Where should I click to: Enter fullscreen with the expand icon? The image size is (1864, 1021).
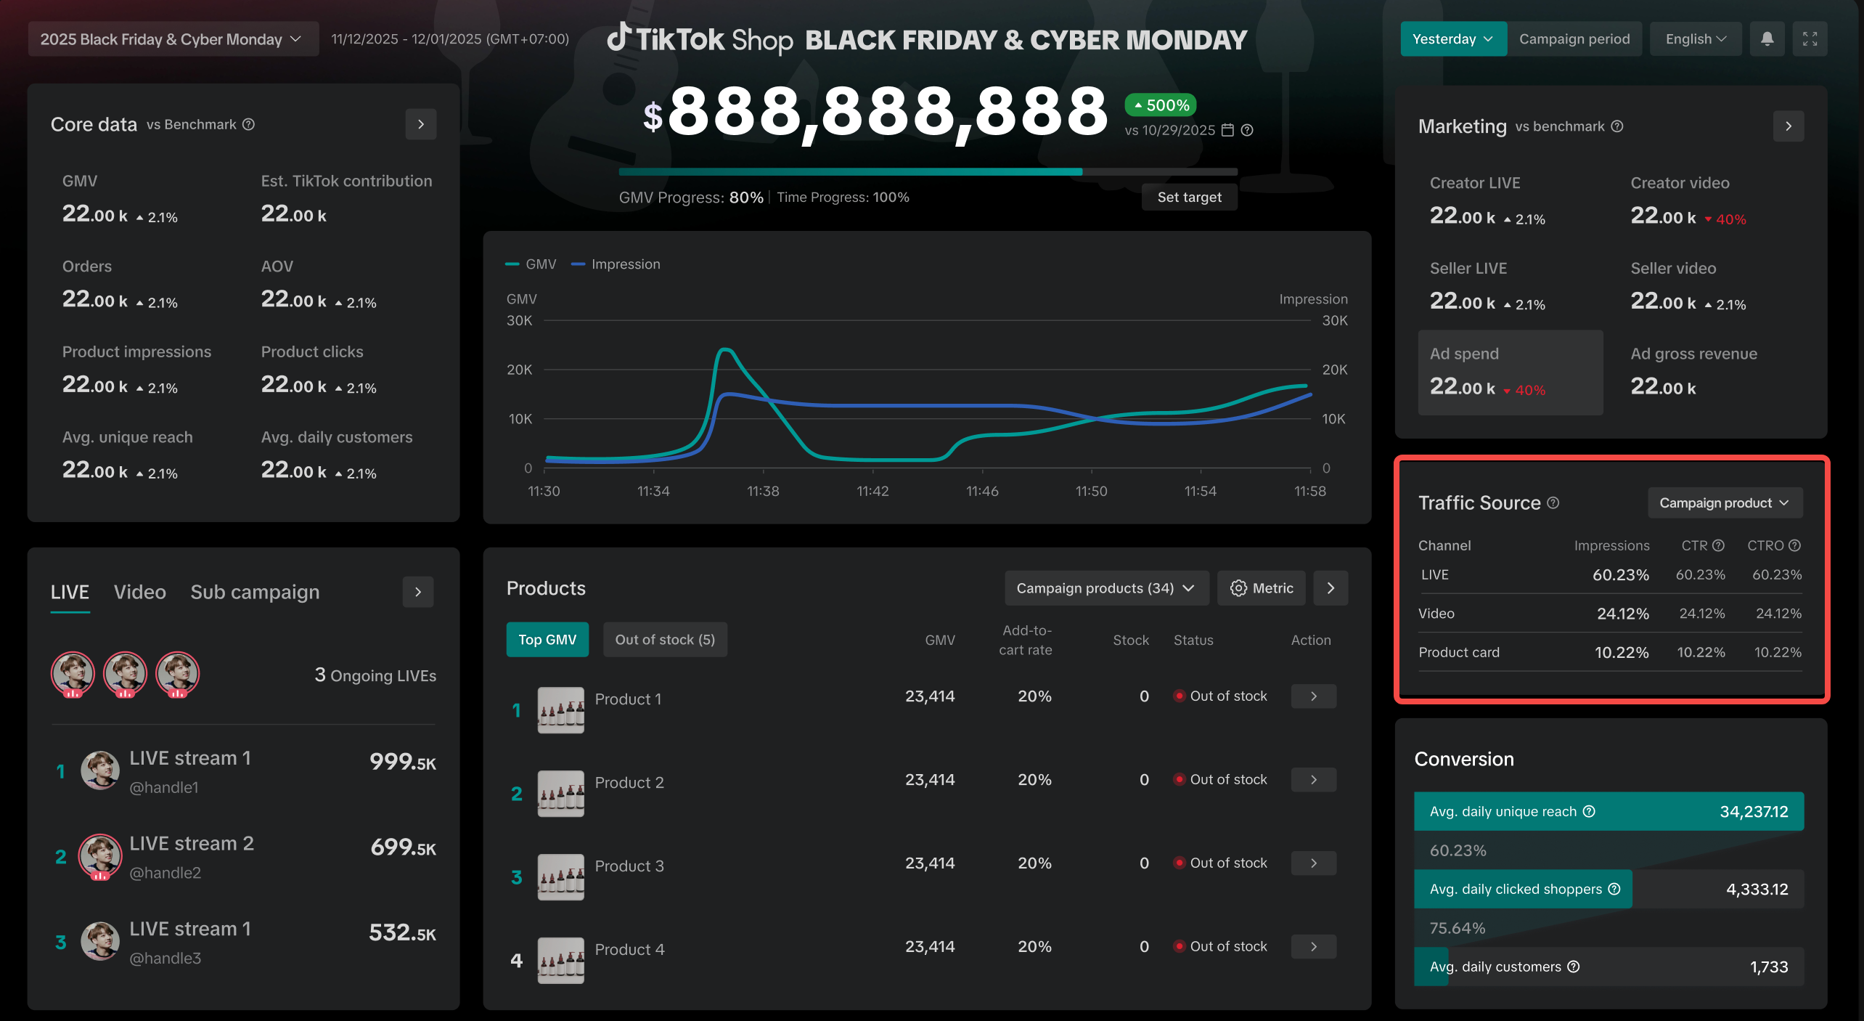1810,39
